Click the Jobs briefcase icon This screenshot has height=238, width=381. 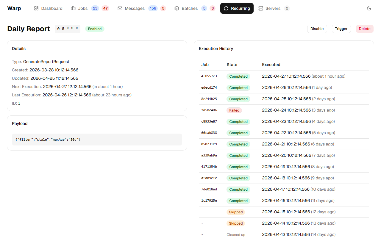(73, 8)
